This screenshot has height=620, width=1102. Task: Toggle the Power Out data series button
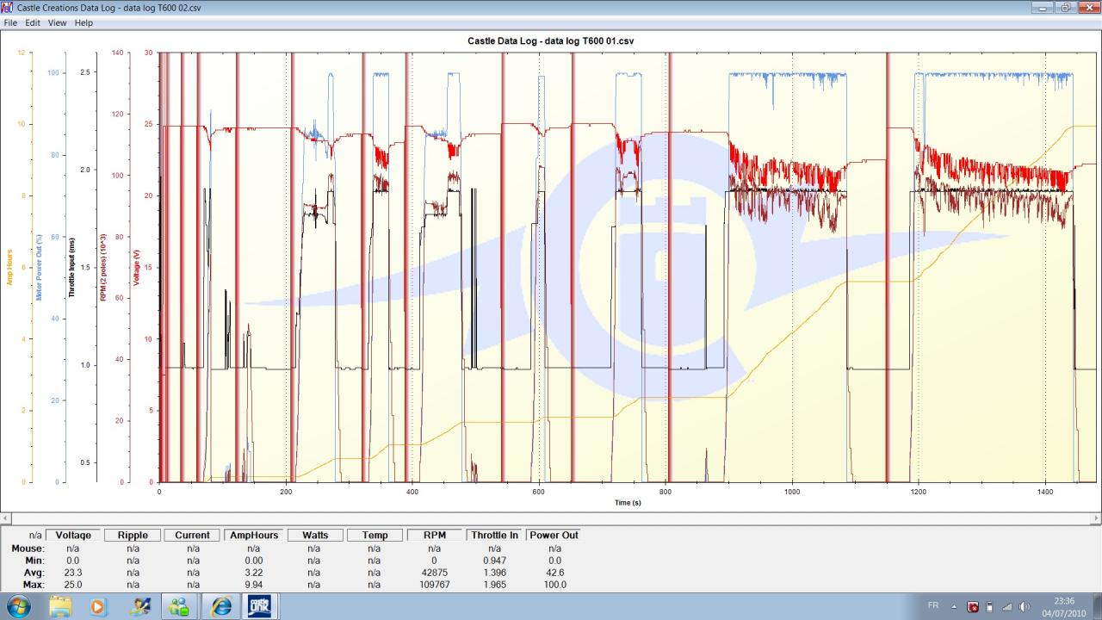point(554,535)
